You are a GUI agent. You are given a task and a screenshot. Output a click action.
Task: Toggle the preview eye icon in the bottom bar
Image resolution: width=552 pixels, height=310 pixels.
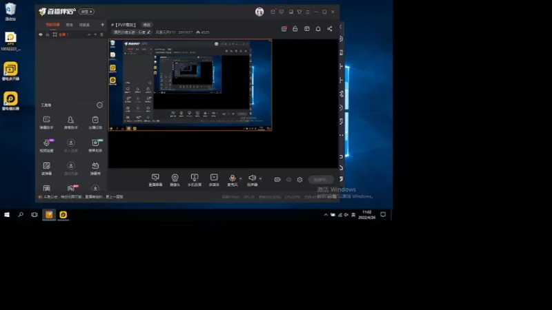click(288, 180)
